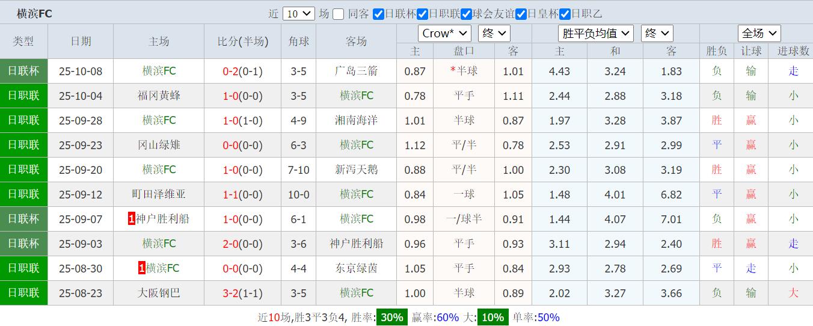Viewport: 813px width, 326px height.
Task: Expand the 全场 dropdown
Action: pos(759,34)
